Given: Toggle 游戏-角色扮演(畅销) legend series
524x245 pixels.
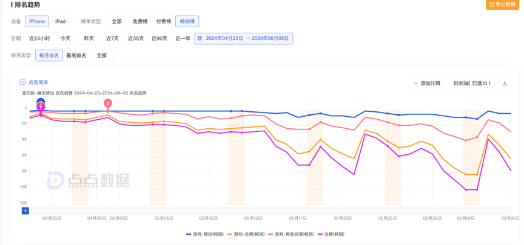Looking at the screenshot, I should click(x=291, y=234).
